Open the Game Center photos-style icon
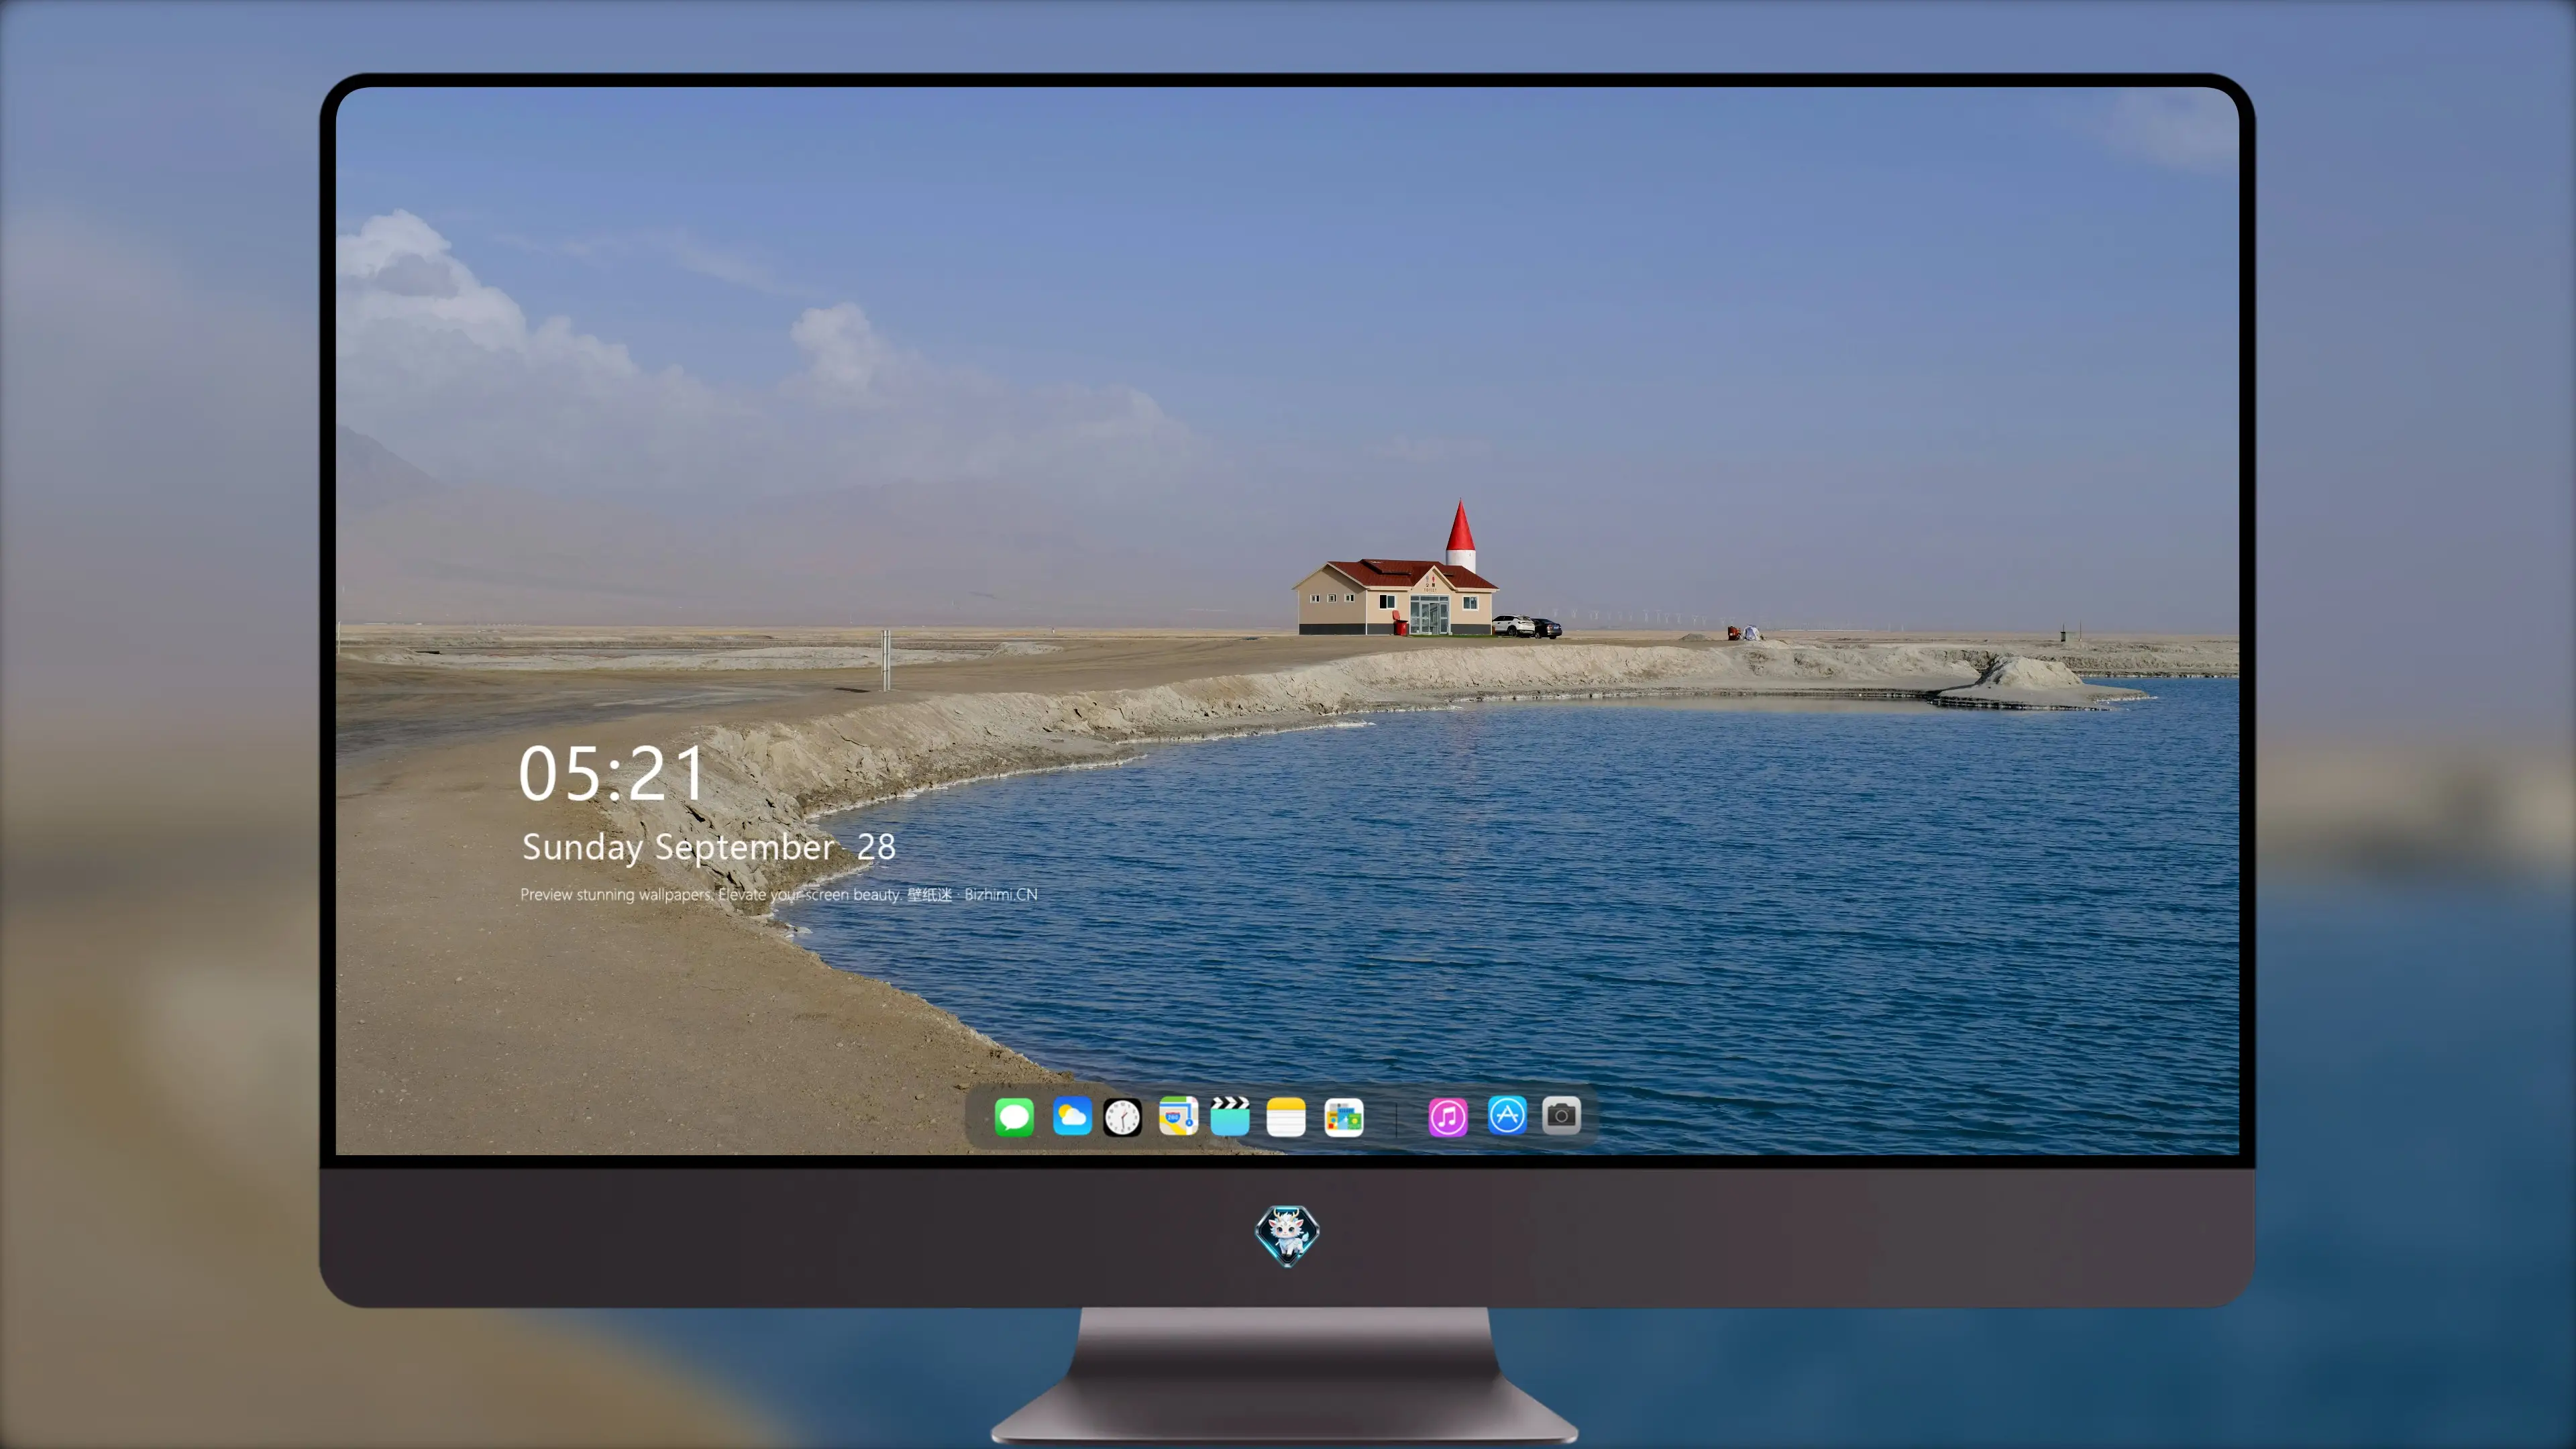Image resolution: width=2576 pixels, height=1449 pixels. coord(1343,1116)
